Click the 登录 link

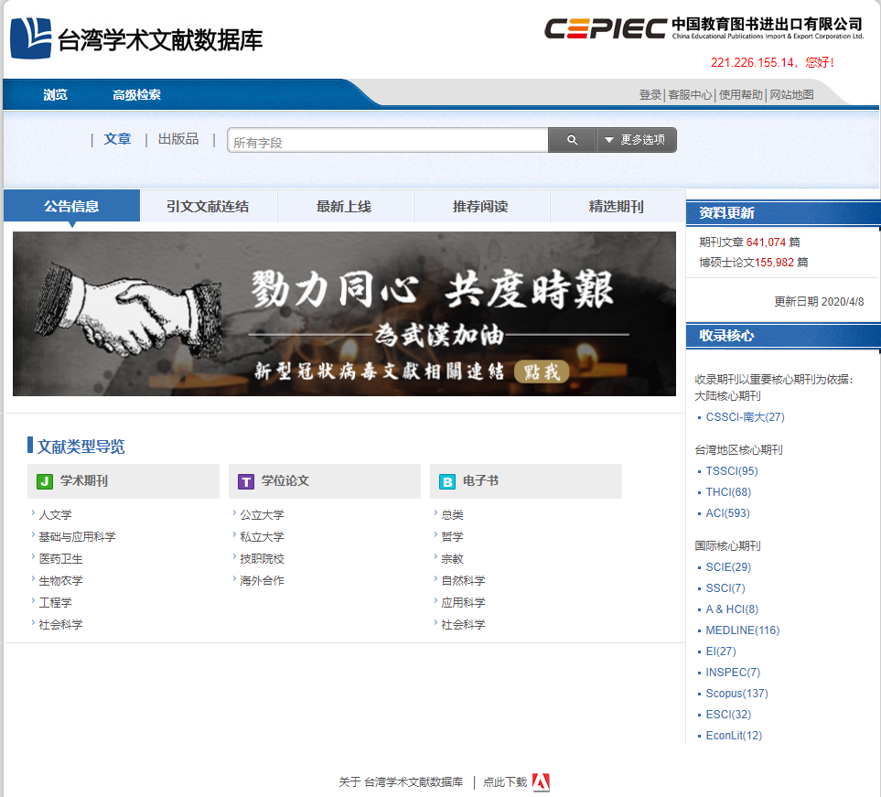click(650, 94)
